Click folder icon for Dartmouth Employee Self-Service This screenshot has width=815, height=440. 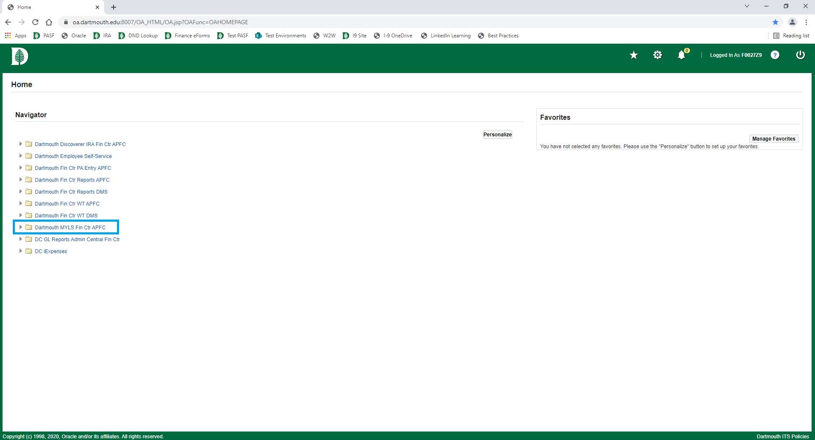29,156
